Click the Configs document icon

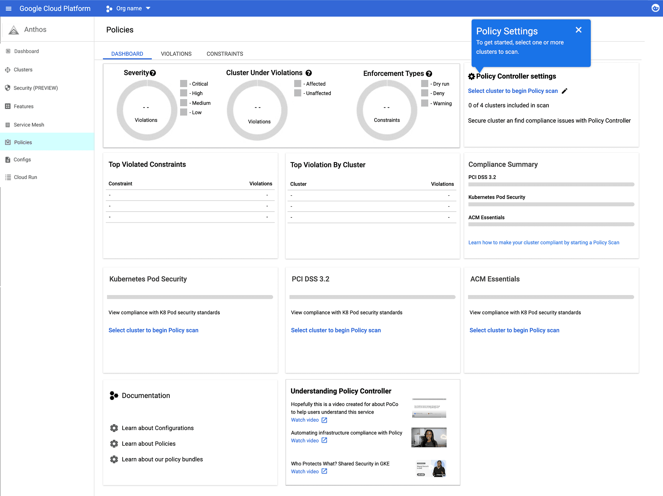8,160
